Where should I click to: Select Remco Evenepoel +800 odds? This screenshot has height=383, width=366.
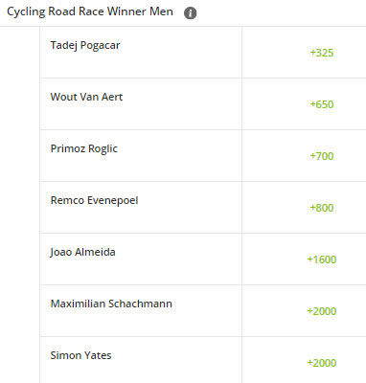point(322,208)
